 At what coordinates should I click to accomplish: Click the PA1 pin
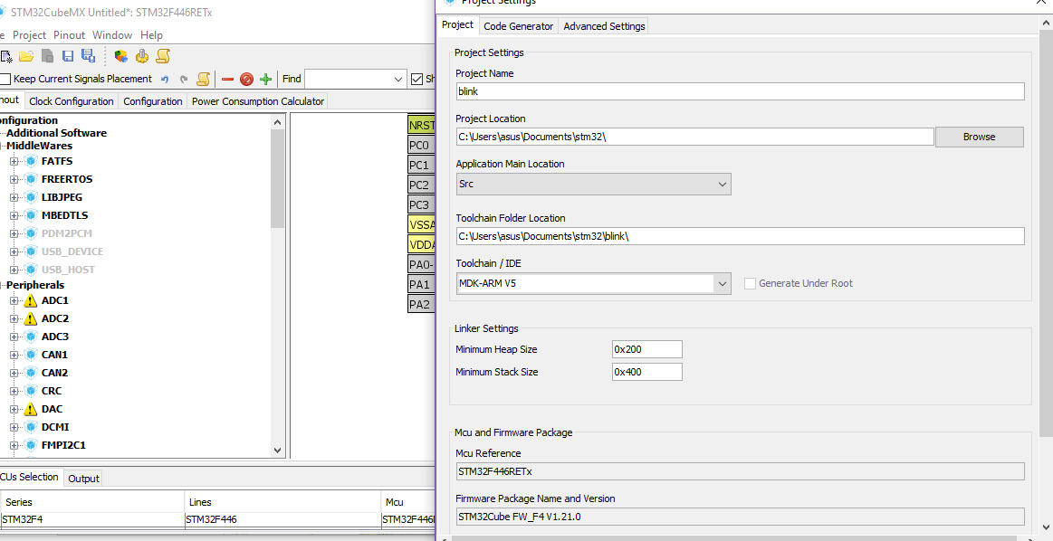(422, 285)
